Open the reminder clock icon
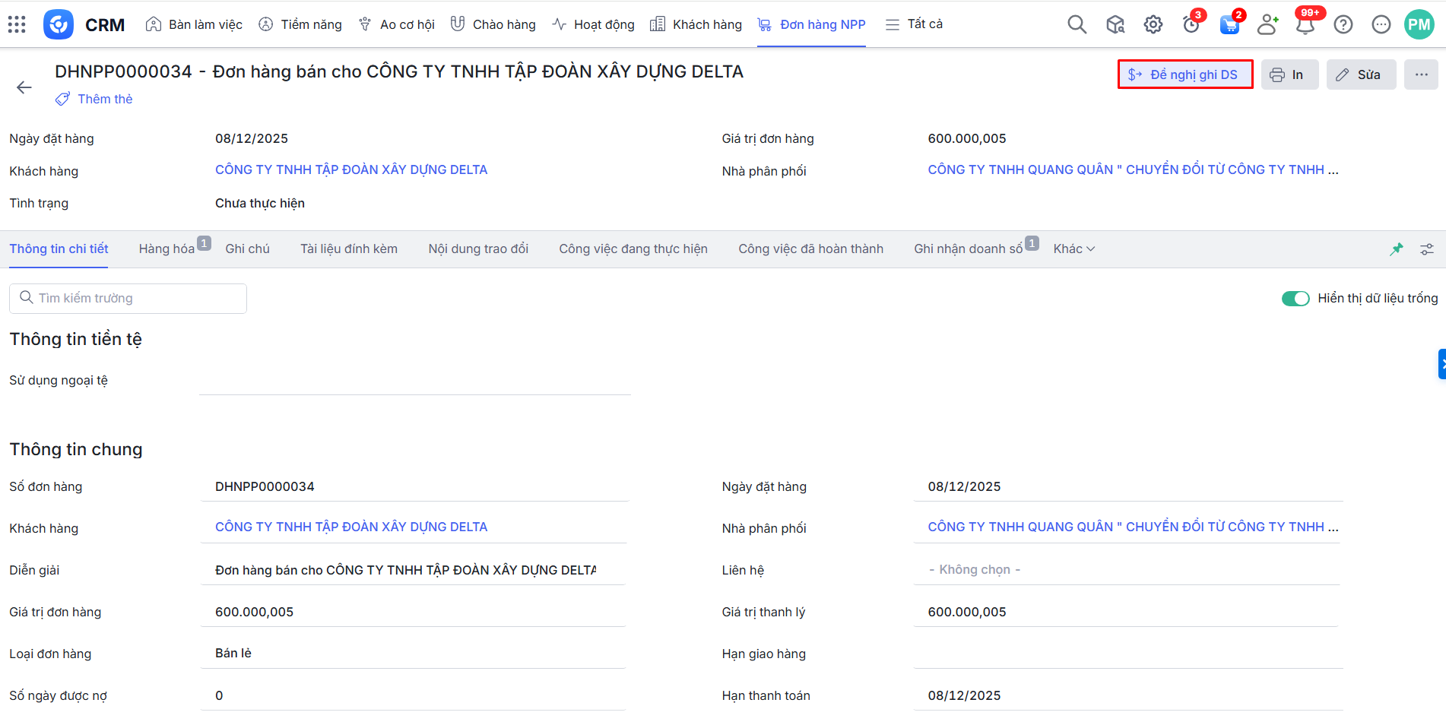 pos(1191,25)
